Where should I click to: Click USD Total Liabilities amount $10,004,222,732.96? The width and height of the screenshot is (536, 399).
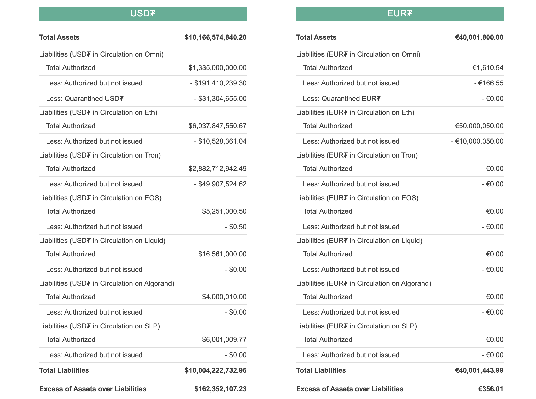216,370
